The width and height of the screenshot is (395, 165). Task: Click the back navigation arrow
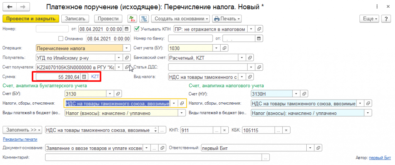click(x=10, y=7)
